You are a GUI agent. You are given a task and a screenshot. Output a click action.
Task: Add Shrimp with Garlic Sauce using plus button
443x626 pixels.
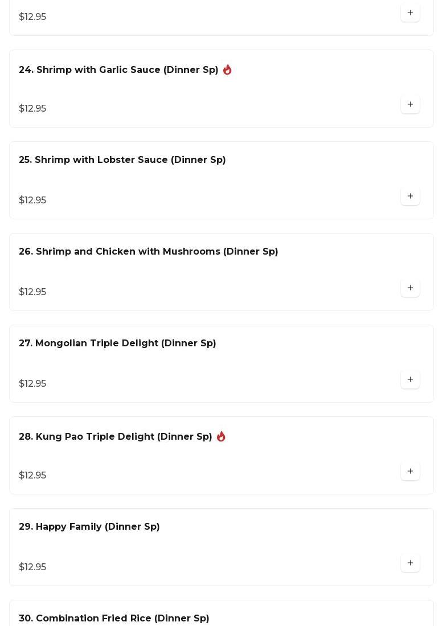(x=410, y=105)
